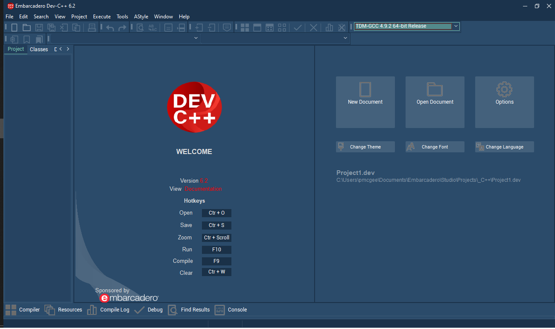Click the Options gear tile
The image size is (555, 329).
[x=505, y=102]
